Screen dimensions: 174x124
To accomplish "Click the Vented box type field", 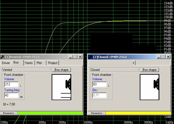I will [x=26, y=70].
